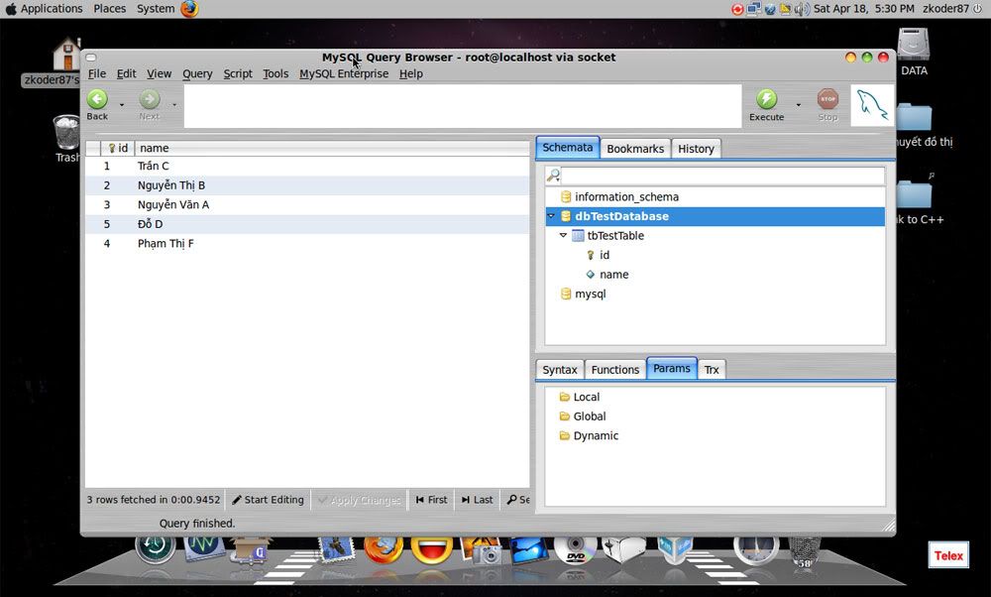Image resolution: width=991 pixels, height=597 pixels.
Task: Switch to the Functions tab
Action: (615, 369)
